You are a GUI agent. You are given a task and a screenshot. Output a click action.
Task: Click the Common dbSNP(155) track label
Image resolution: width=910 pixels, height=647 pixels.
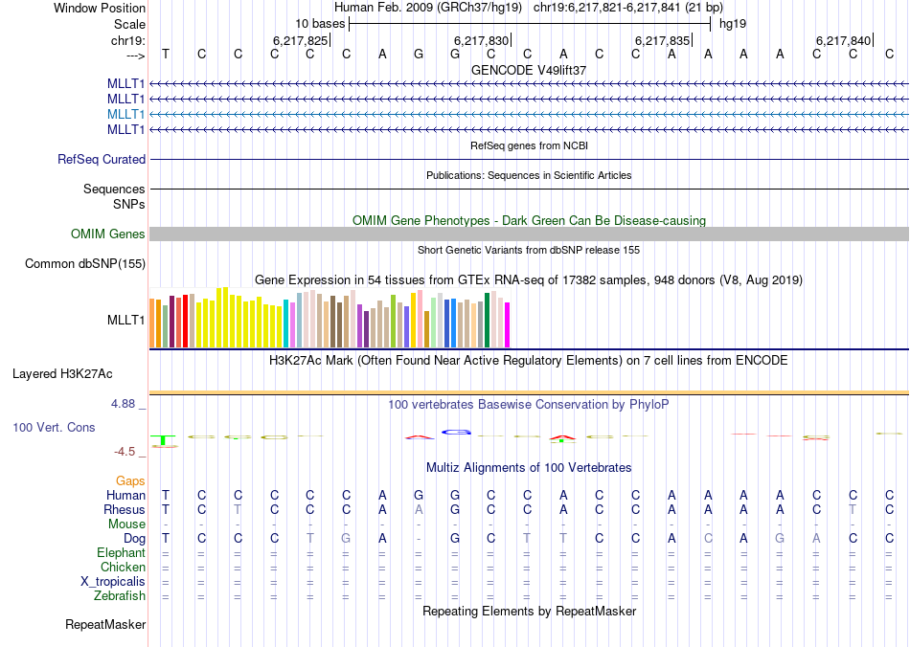[x=85, y=264]
